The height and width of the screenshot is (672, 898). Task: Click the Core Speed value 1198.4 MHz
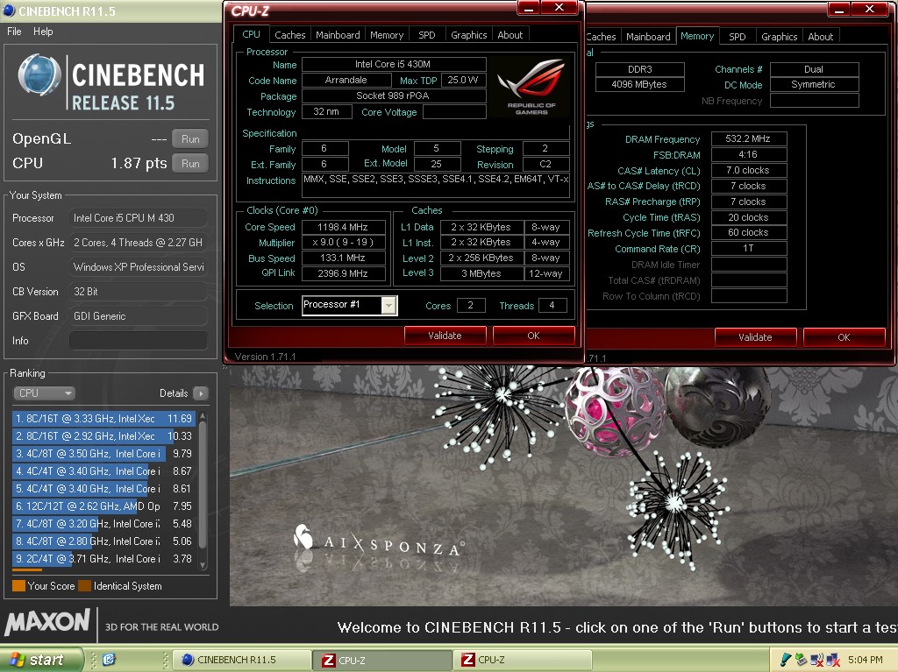[343, 227]
